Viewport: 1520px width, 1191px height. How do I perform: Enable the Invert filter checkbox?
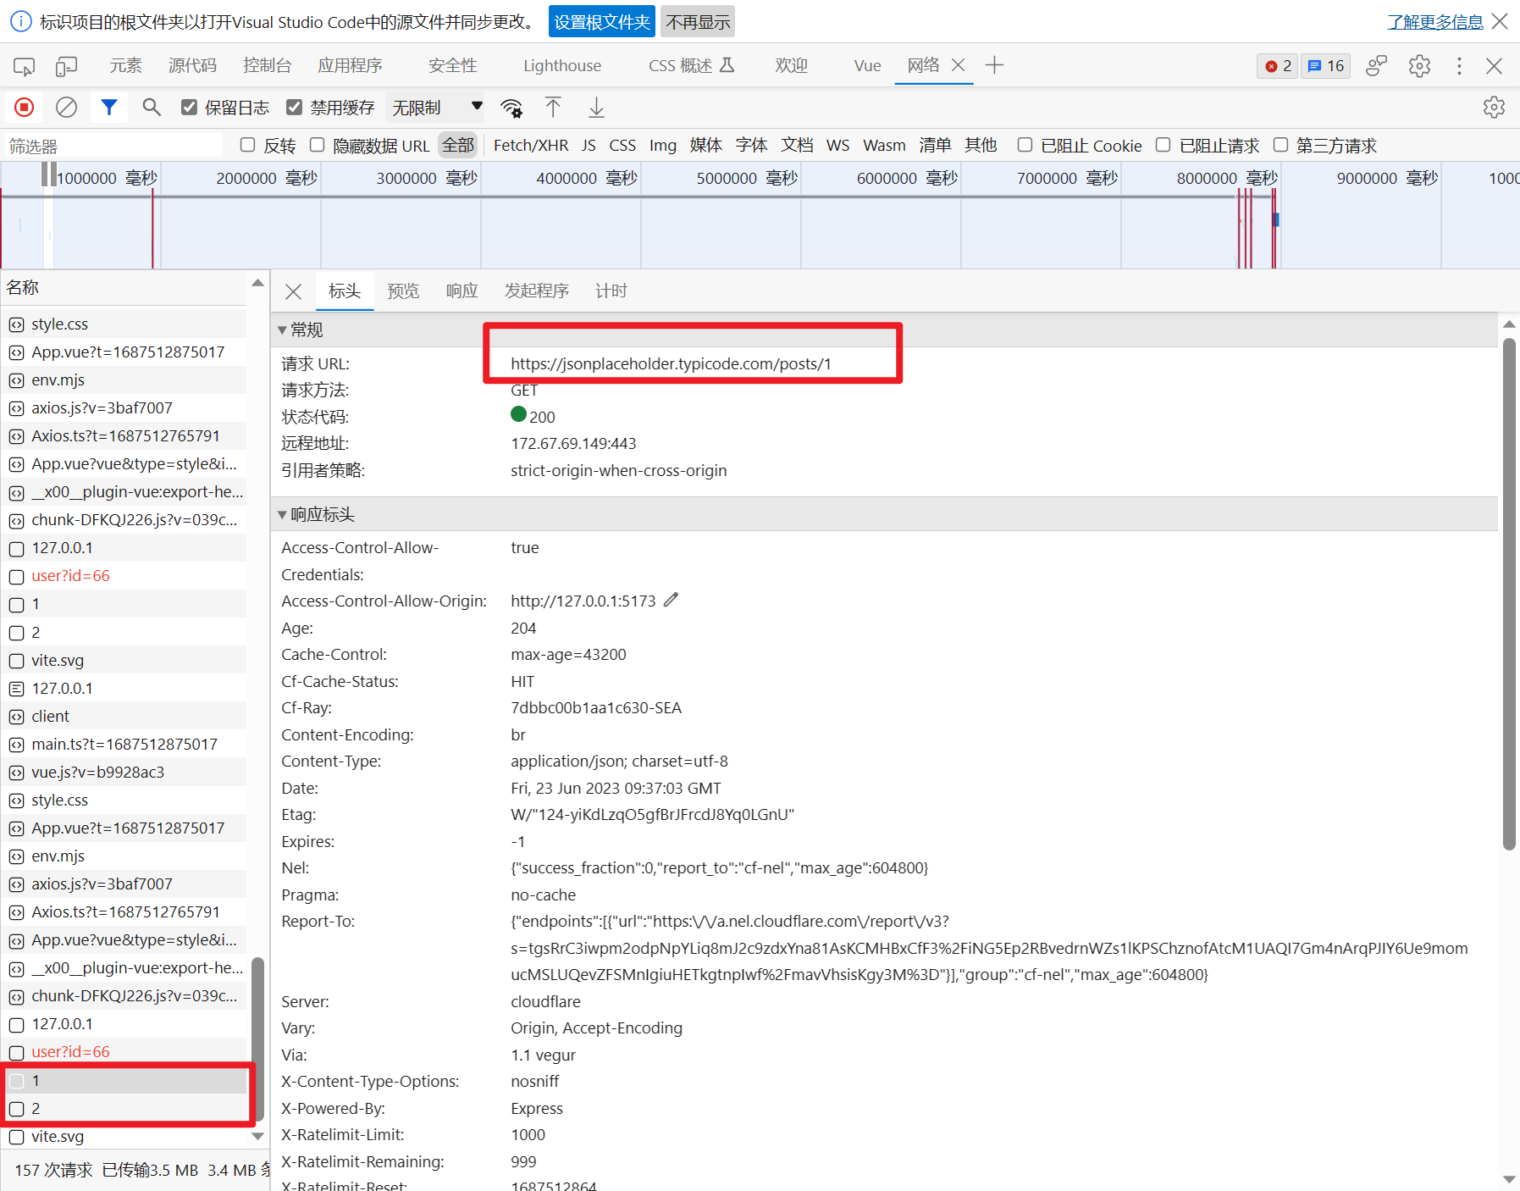coord(248,145)
